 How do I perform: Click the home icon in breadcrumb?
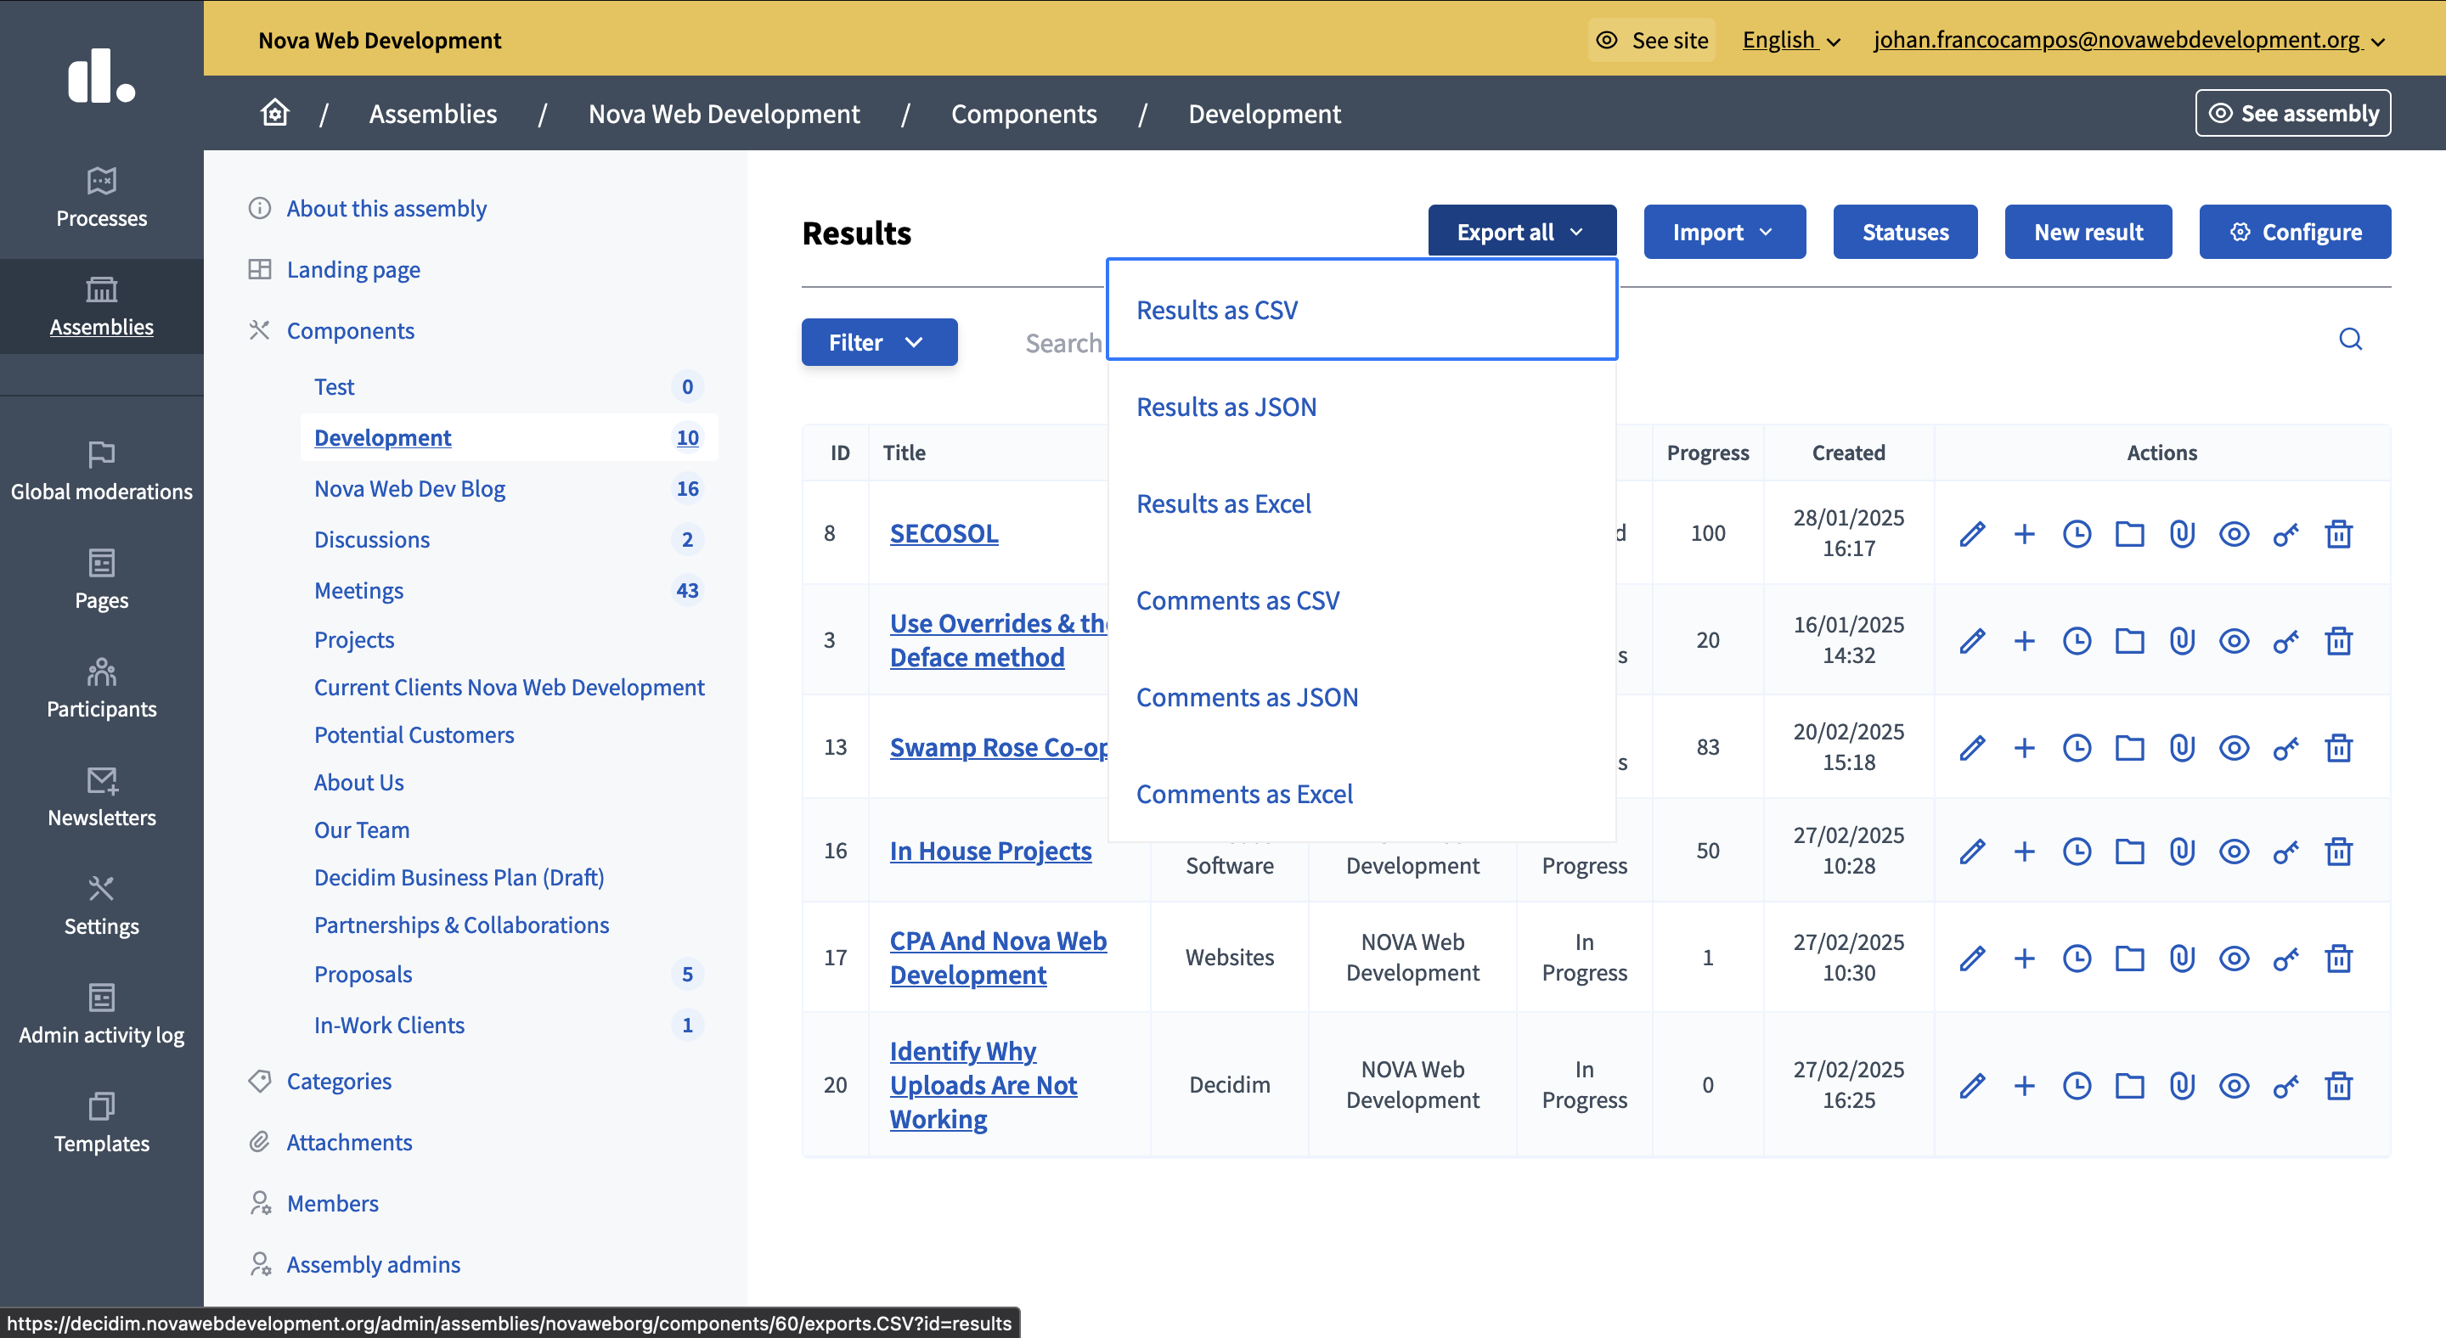274,113
